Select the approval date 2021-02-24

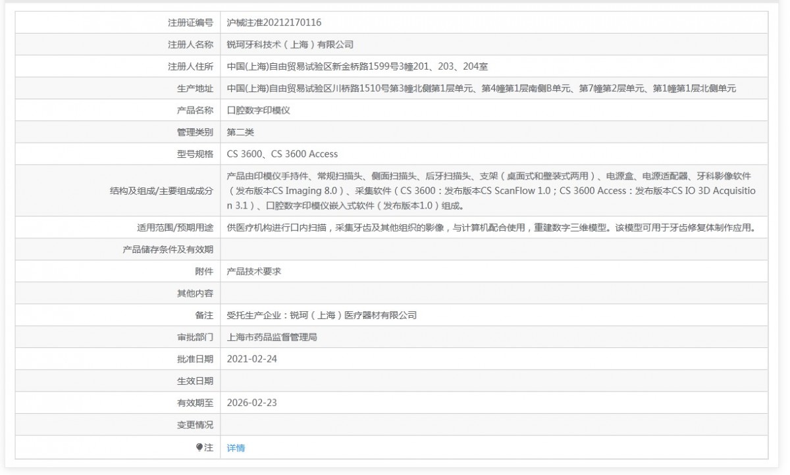252,359
